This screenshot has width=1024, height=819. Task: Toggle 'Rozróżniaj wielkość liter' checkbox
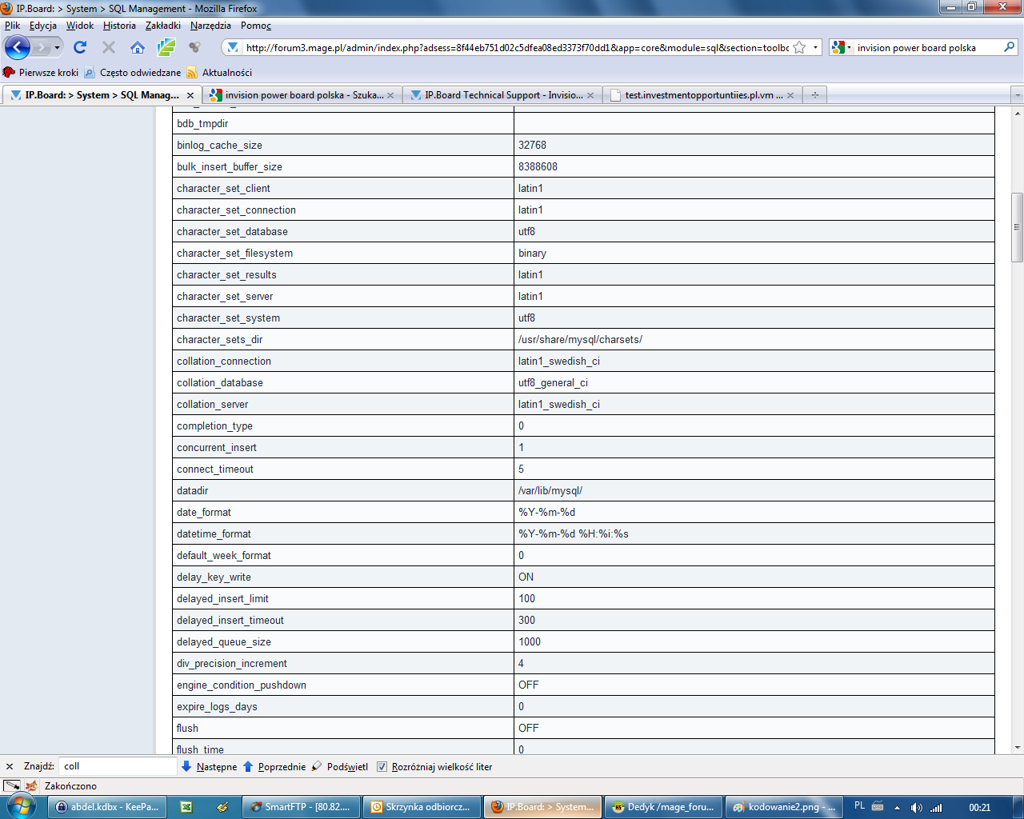click(x=382, y=767)
